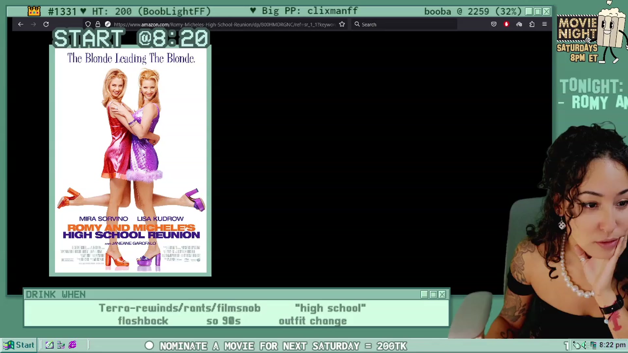628x353 pixels.
Task: Click the "flashback" drink rule
Action: (143, 321)
